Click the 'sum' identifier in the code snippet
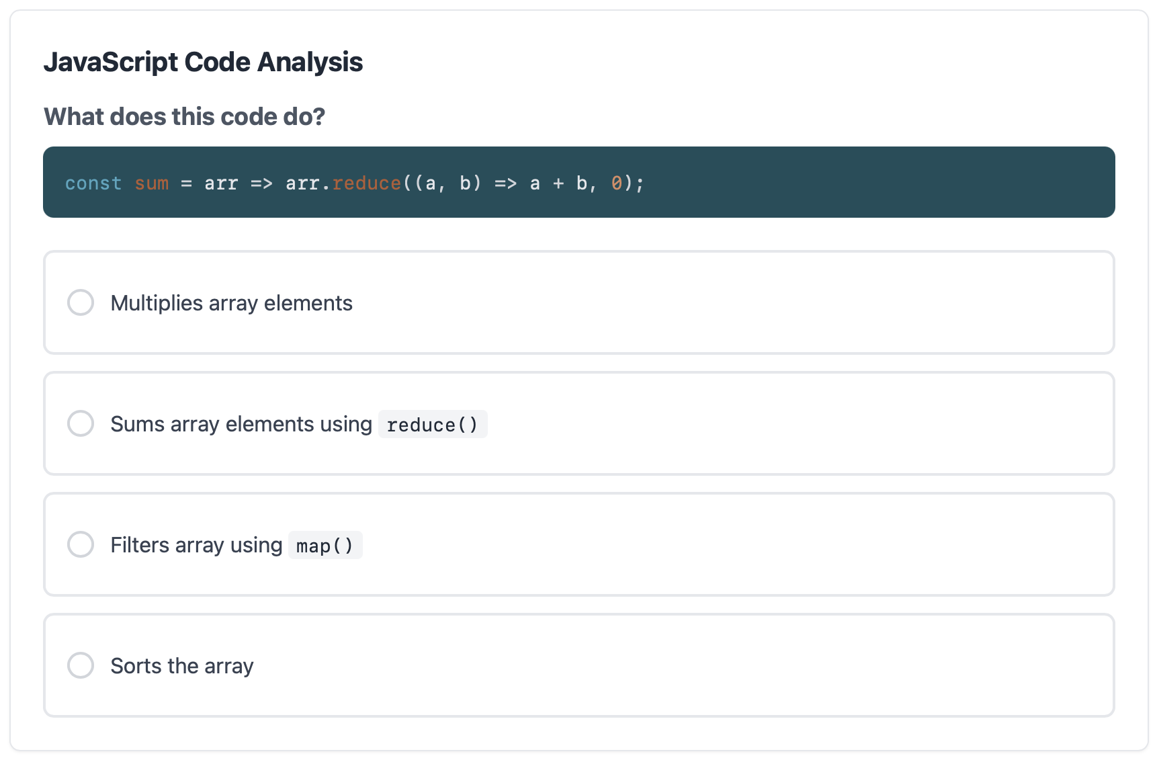The image size is (1157, 758). [152, 183]
